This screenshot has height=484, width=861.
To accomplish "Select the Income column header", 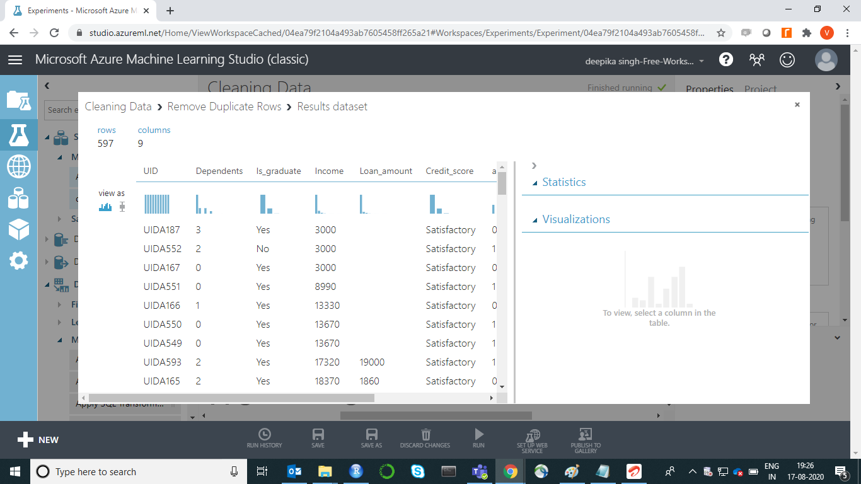I will pyautogui.click(x=330, y=171).
